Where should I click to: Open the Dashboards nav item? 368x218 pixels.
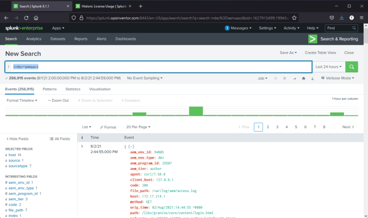point(126,39)
